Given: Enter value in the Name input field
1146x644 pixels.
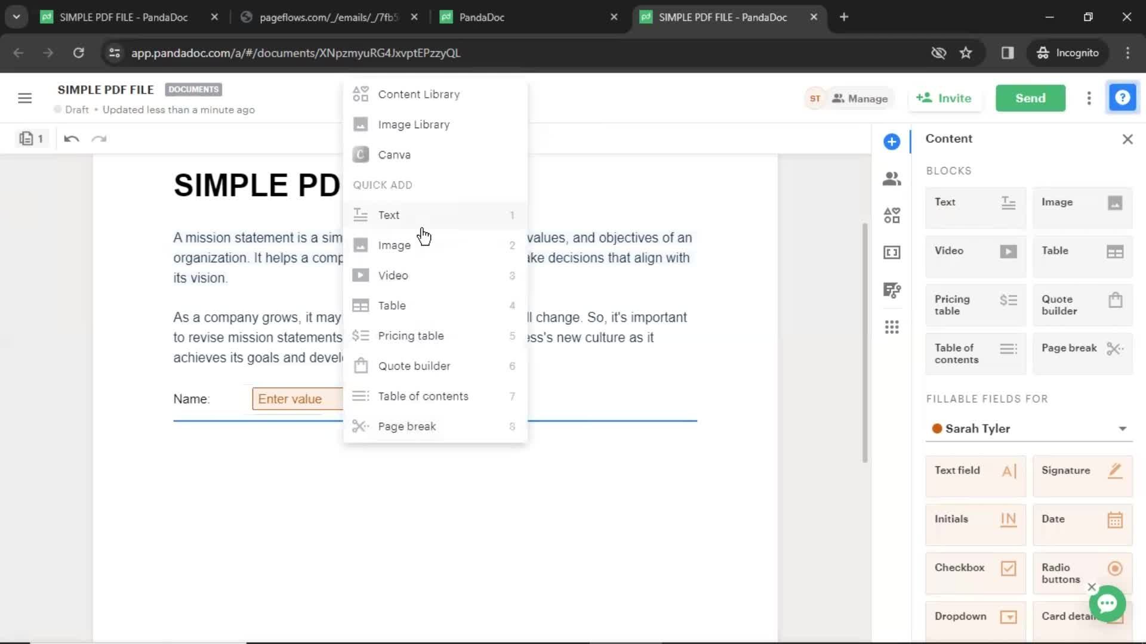Looking at the screenshot, I should point(291,400).
